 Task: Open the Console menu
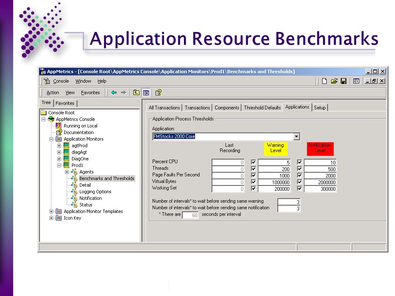pos(61,81)
